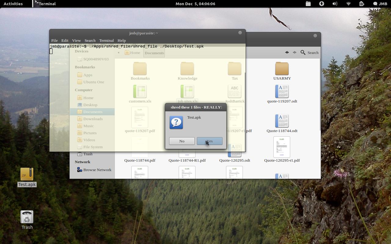
Task: Select the Test.apk file on desktop
Action: [x=27, y=177]
